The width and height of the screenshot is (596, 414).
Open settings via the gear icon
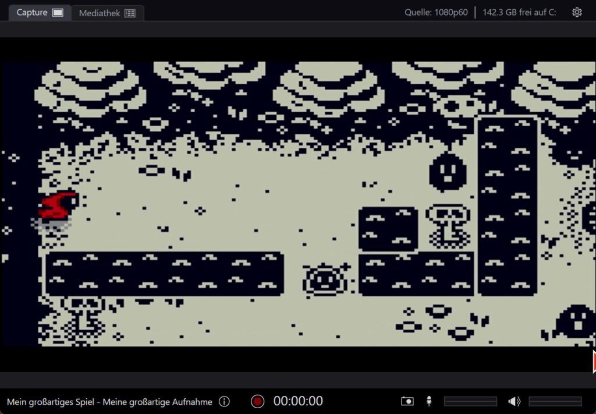tap(577, 12)
